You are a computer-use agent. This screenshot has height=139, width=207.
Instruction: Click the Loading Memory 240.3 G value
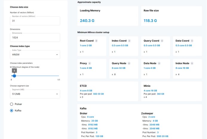87,21
